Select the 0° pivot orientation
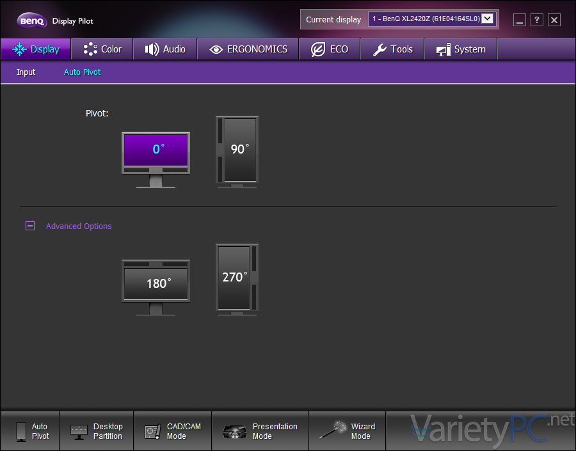The image size is (576, 451). click(x=155, y=150)
